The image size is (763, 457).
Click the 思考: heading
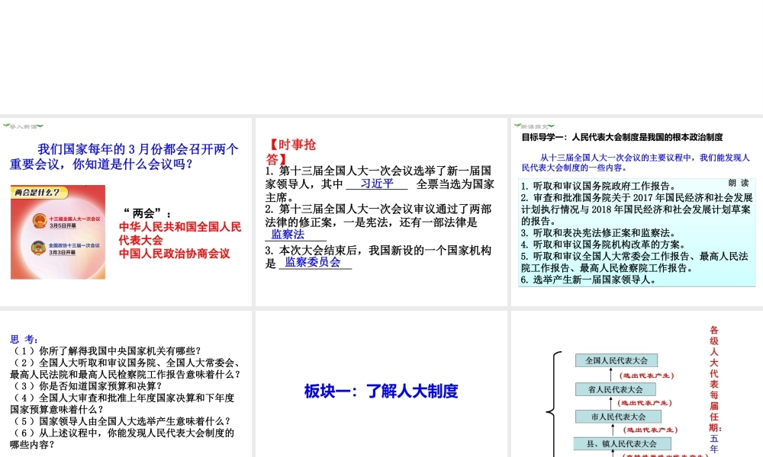pyautogui.click(x=24, y=339)
